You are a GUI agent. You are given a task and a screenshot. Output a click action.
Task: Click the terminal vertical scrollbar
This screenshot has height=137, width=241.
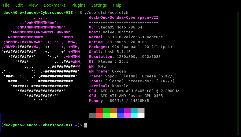[238, 73]
